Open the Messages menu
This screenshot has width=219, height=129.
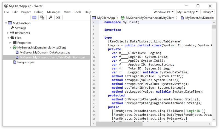click(54, 12)
